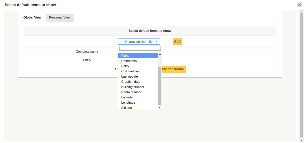Select Father in the dropdown list

138,56
